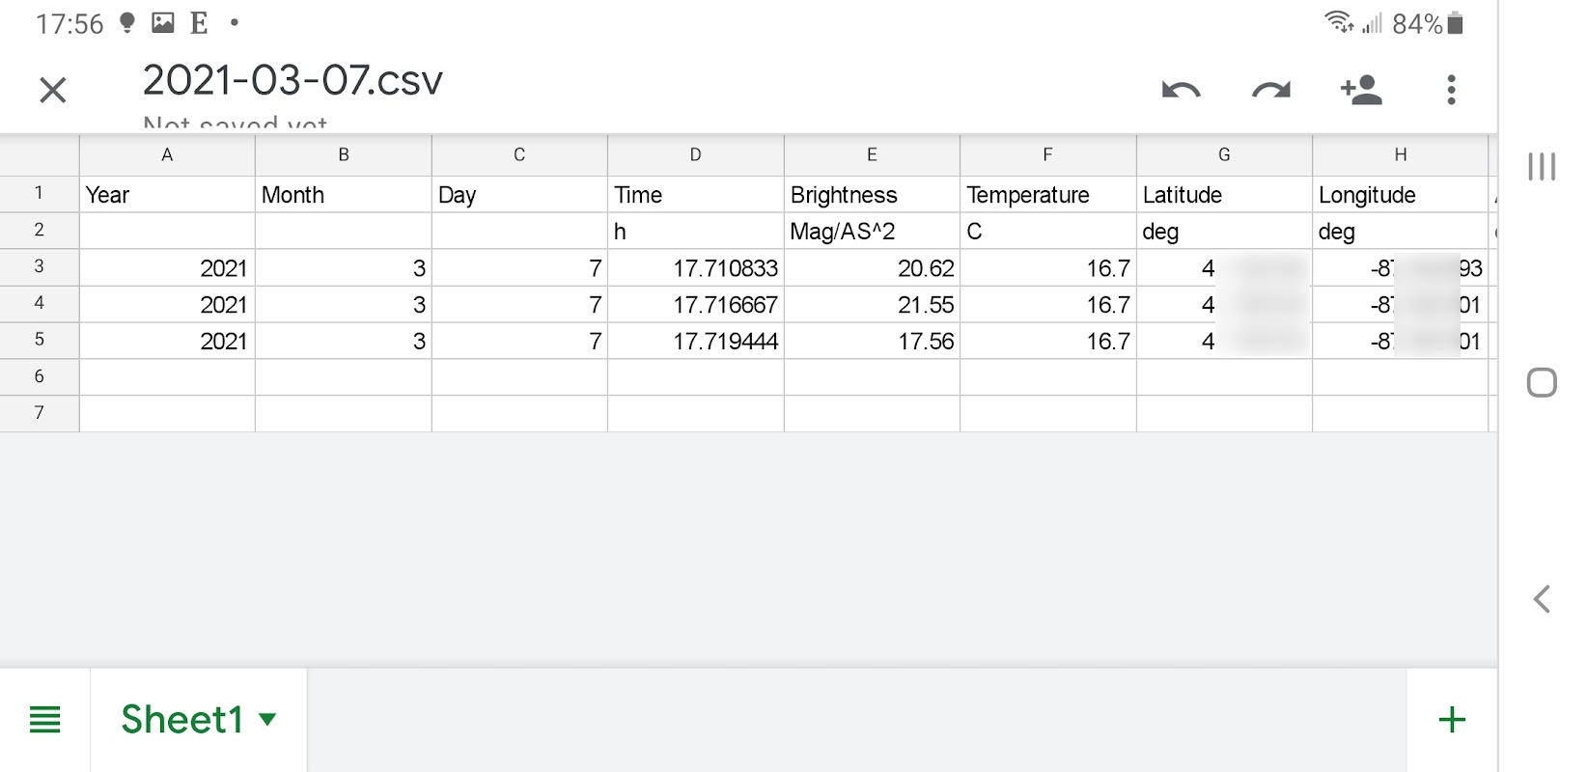Open the all sheets list icon
This screenshot has height=772, width=1587.
45,720
